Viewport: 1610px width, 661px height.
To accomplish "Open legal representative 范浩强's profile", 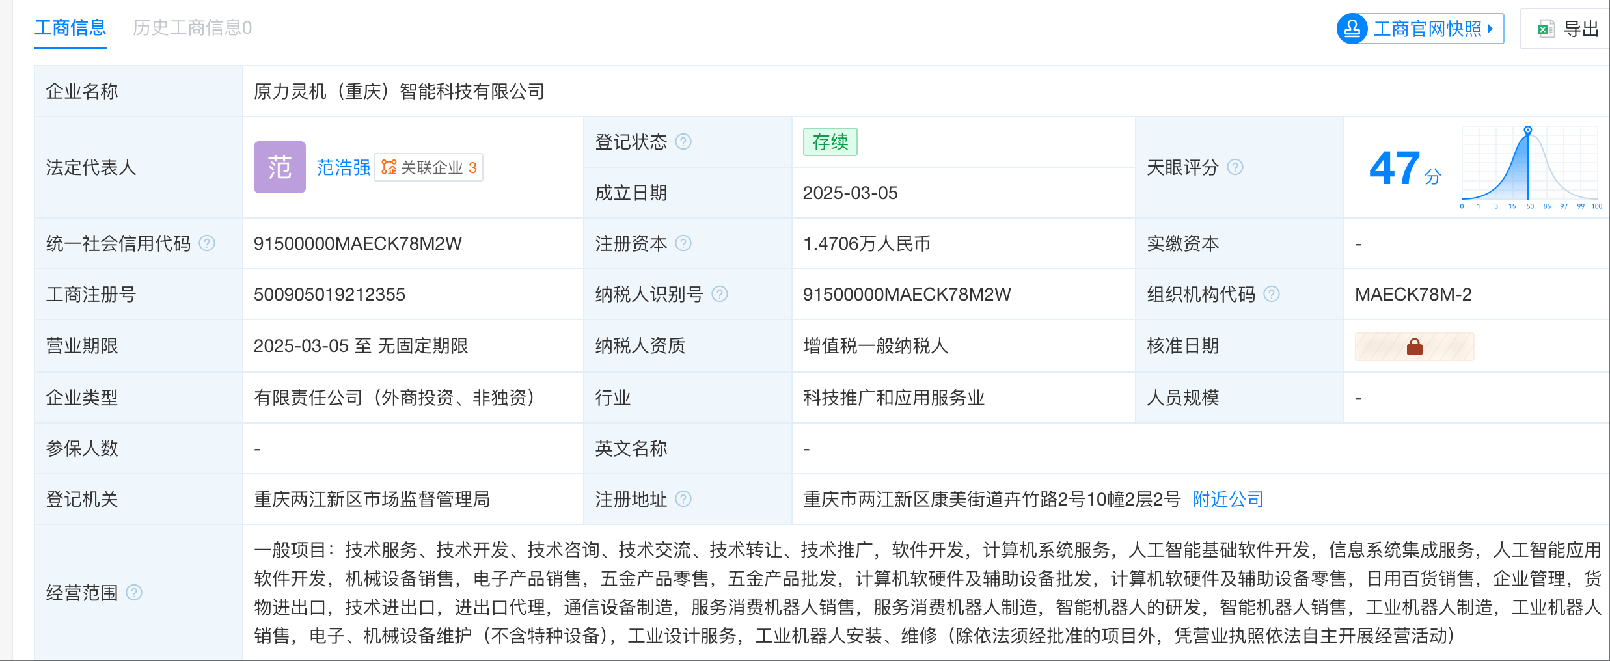I will click(343, 167).
